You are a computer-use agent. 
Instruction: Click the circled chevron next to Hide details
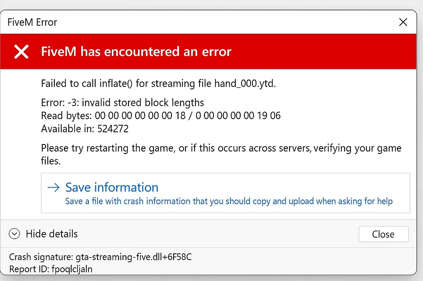[14, 233]
